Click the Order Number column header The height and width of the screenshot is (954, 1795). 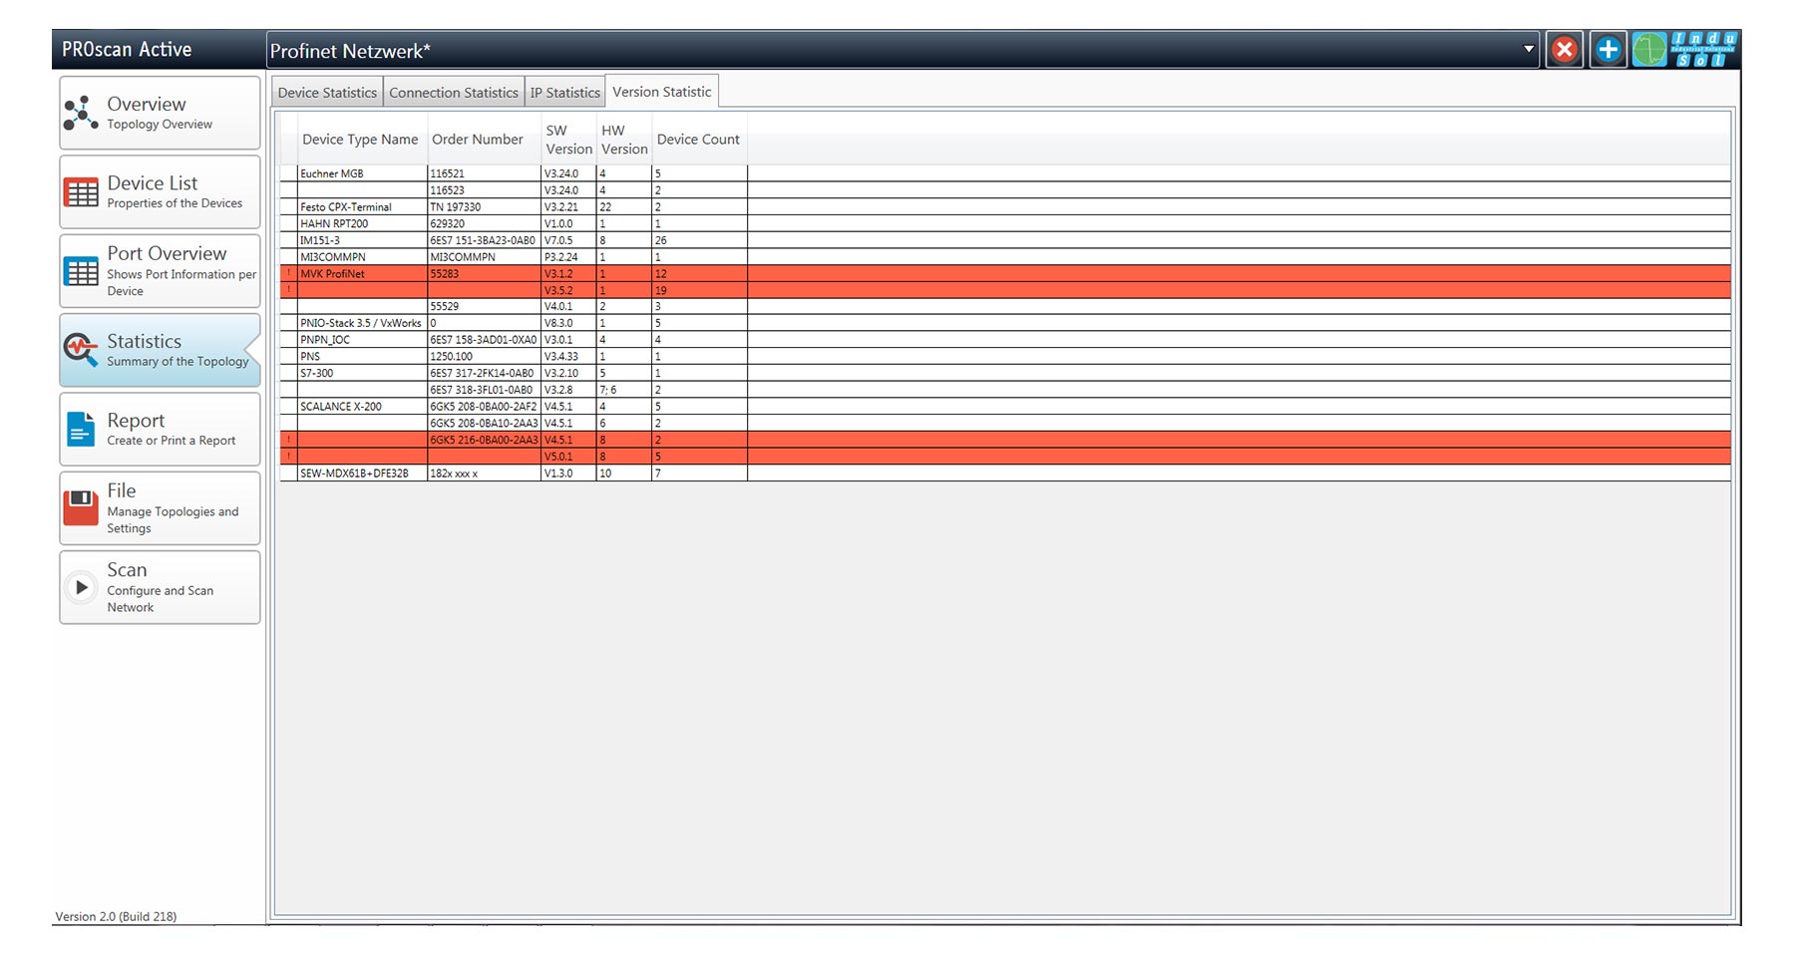coord(478,140)
